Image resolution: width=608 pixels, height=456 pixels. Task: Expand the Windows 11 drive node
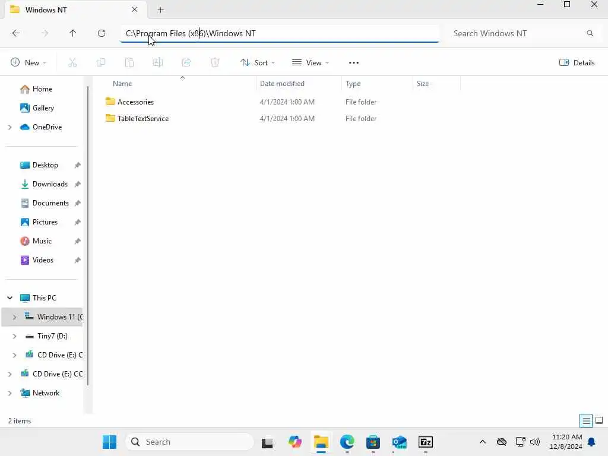pos(14,317)
